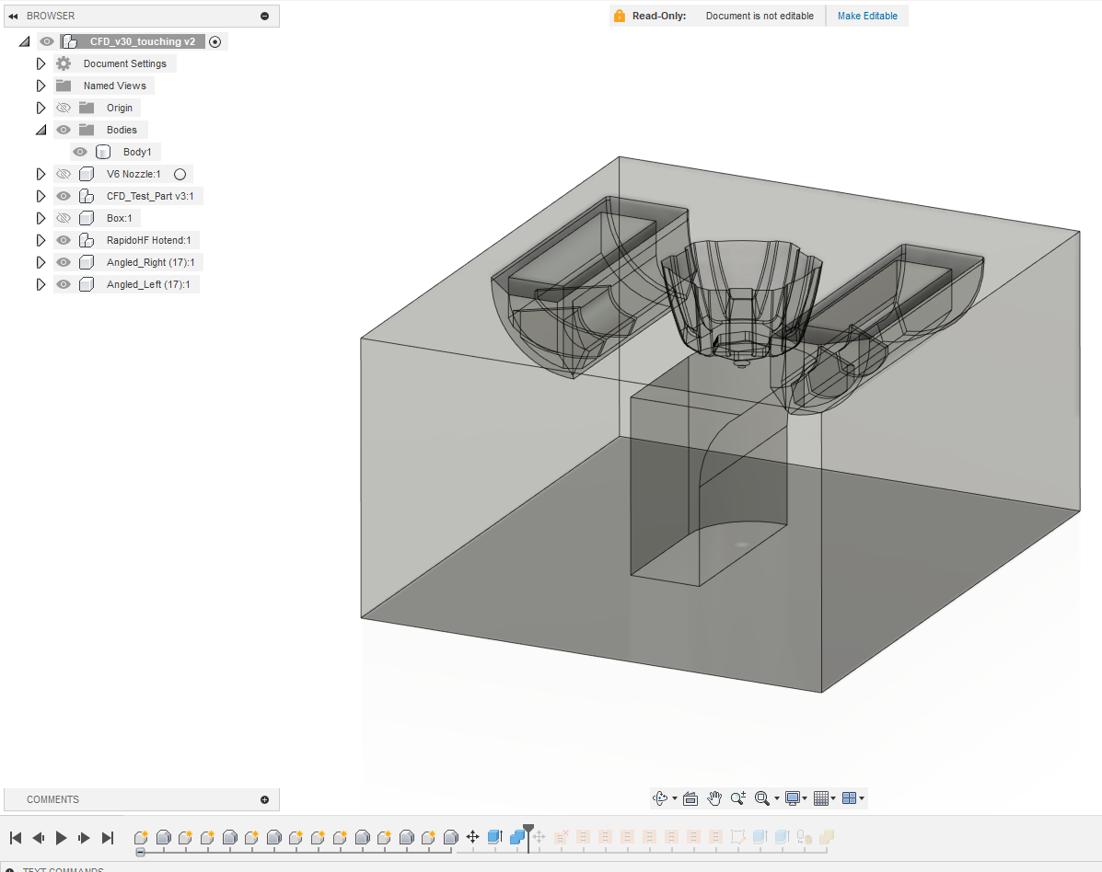The width and height of the screenshot is (1102, 872).
Task: Click root component activate radio button
Action: pos(215,42)
